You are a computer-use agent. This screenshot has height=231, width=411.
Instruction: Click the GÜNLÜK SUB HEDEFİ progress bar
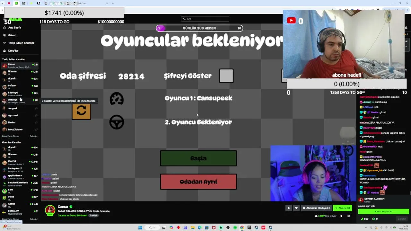coord(199,28)
